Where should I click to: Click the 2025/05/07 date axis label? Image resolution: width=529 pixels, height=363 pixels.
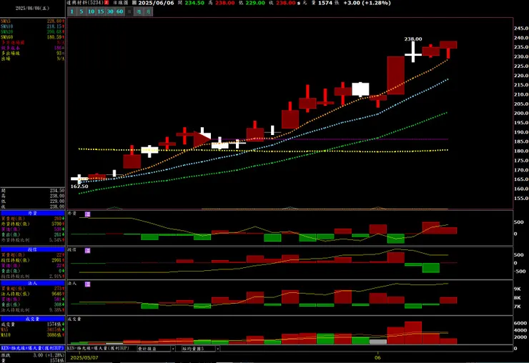(x=84, y=357)
